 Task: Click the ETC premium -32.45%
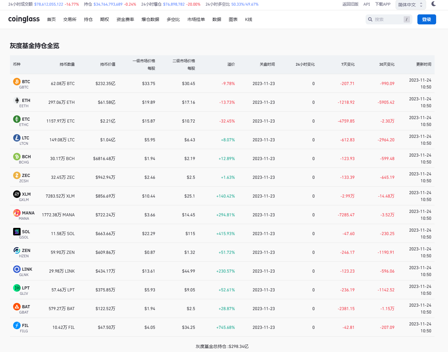[x=227, y=121]
